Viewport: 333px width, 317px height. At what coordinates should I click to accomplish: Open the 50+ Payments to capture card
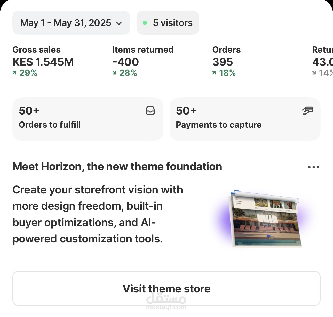245,119
